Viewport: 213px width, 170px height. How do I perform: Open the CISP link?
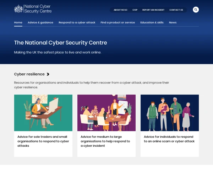(135, 10)
